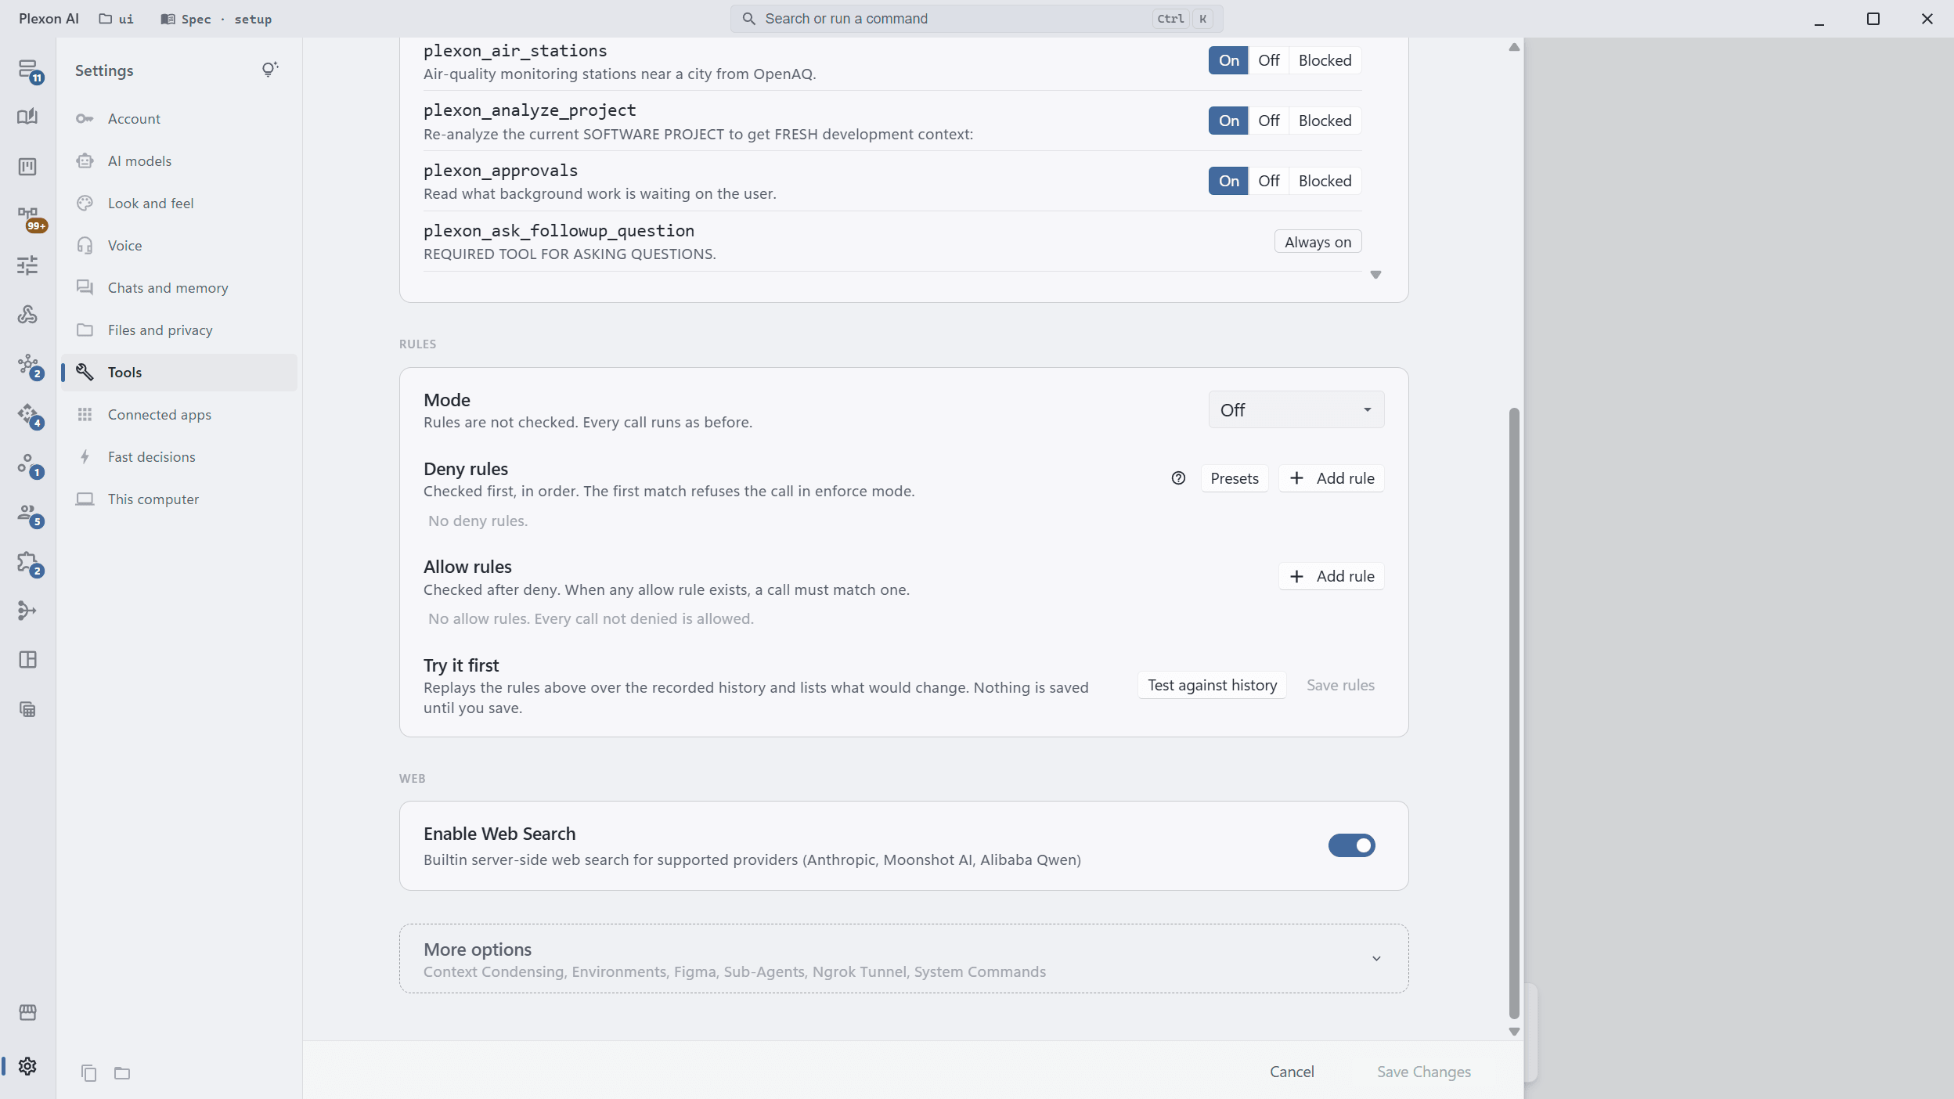Click the help icon next to Presets
The image size is (1954, 1099).
(x=1178, y=478)
